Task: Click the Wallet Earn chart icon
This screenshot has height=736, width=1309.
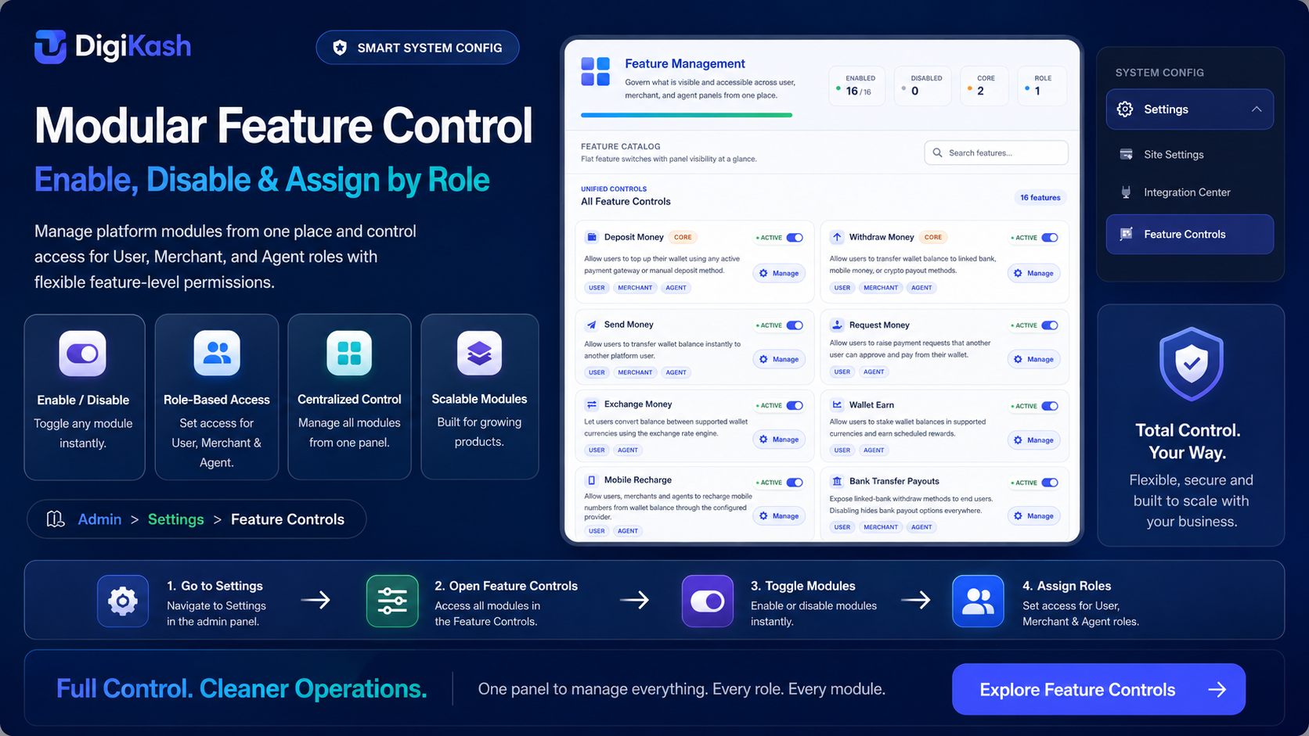Action: [x=837, y=404]
